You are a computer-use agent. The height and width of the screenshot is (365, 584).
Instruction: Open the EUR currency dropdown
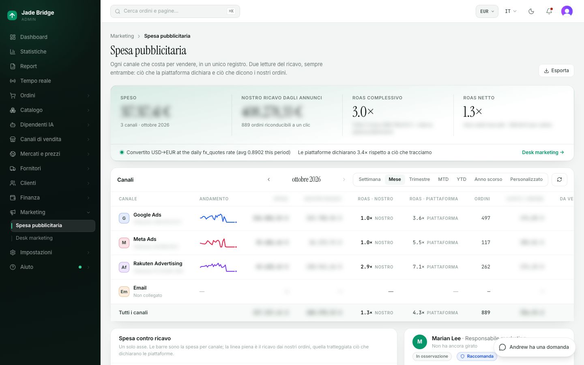pyautogui.click(x=487, y=11)
